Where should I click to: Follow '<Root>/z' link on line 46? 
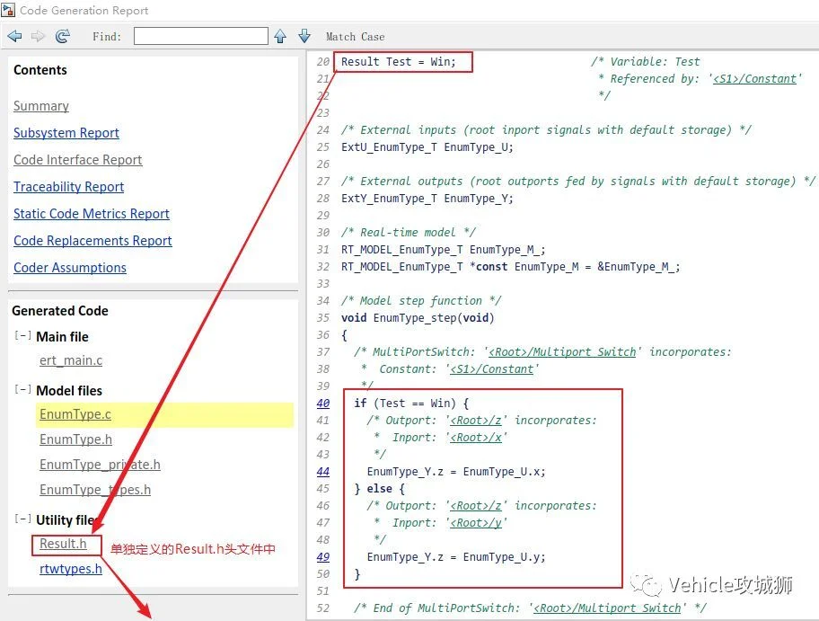tap(476, 506)
